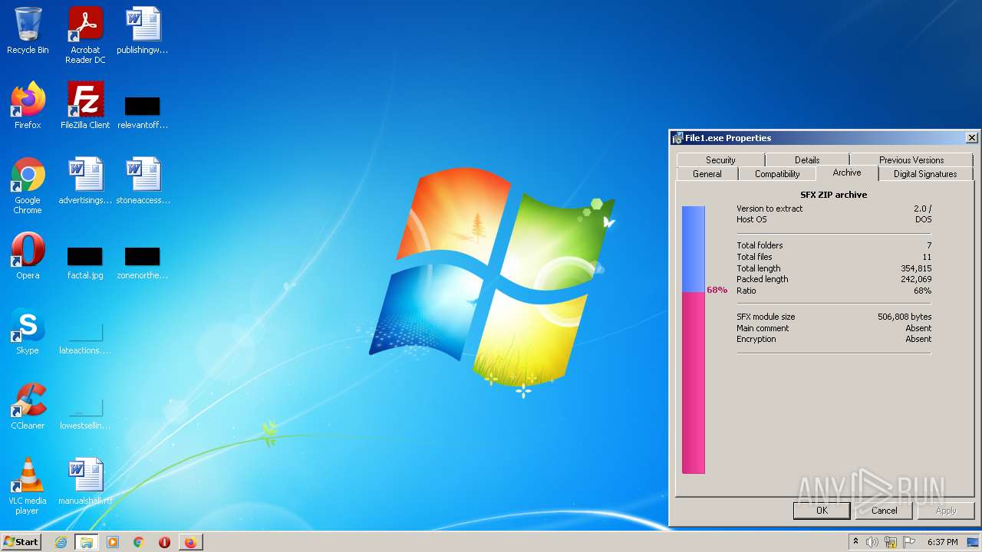This screenshot has width=982, height=552.
Task: Click the compression ratio bar
Action: tap(694, 340)
